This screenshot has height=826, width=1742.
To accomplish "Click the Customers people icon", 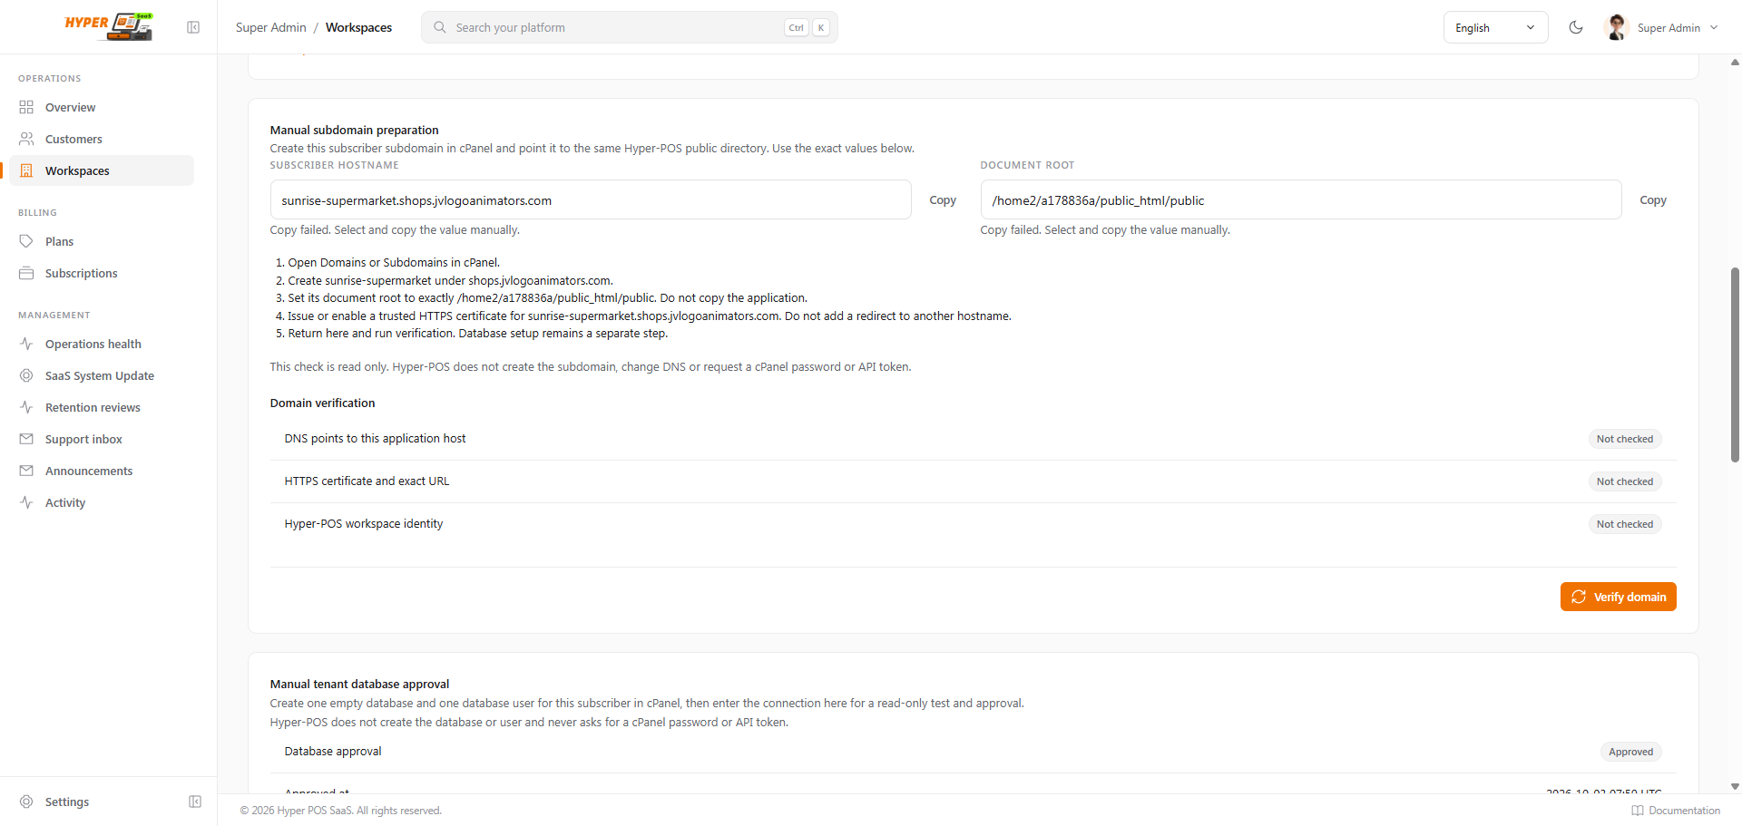I will pos(26,139).
